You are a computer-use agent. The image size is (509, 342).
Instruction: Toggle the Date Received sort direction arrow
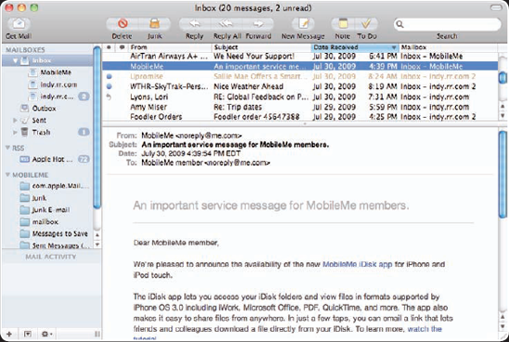394,47
